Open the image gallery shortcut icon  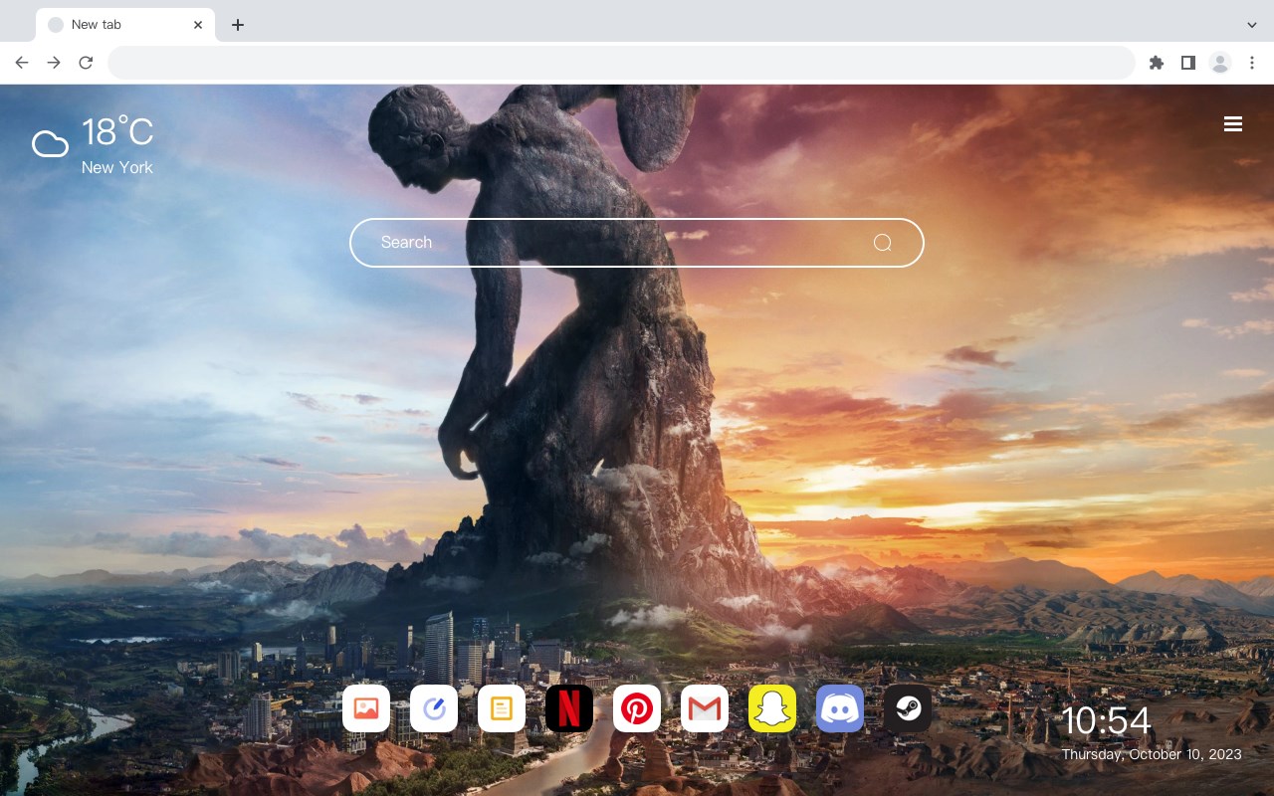(366, 708)
